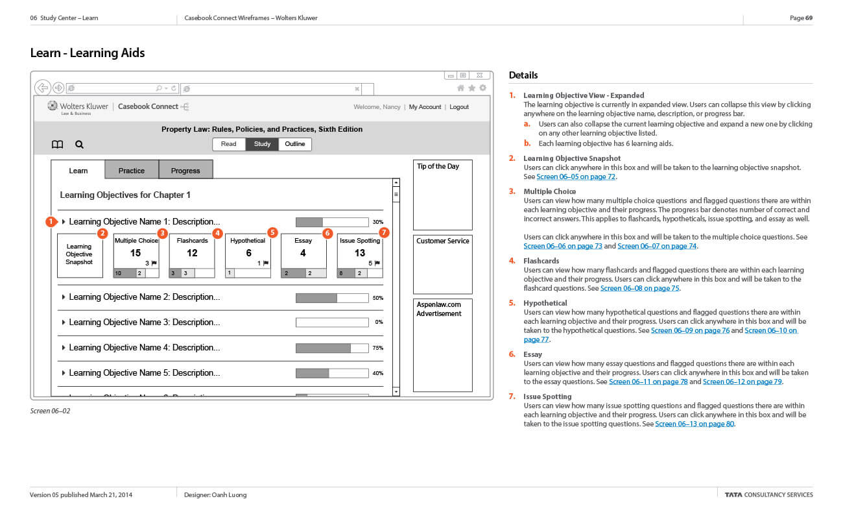Open the My Account link
The width and height of the screenshot is (843, 512).
425,107
